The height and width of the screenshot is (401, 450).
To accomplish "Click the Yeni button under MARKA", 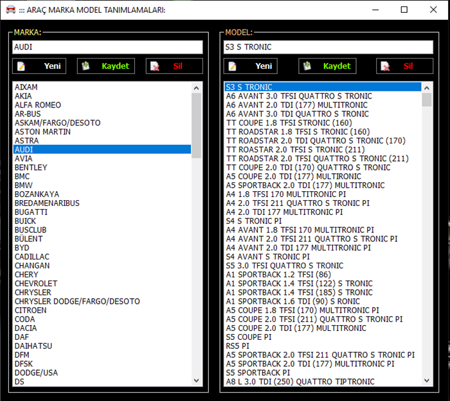I will (x=39, y=66).
